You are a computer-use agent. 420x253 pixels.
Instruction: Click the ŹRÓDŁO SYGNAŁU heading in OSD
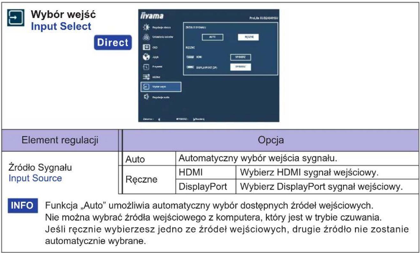[196, 28]
